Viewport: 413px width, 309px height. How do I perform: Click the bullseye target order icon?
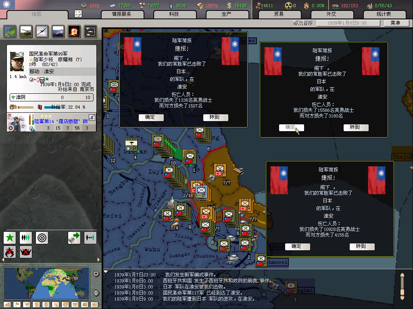tap(42, 238)
